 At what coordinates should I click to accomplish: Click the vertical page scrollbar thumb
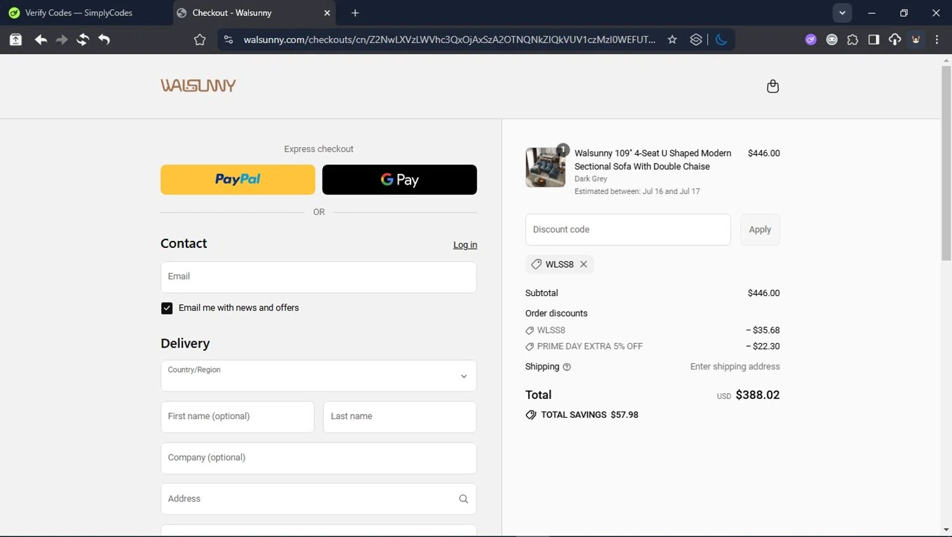[x=946, y=163]
